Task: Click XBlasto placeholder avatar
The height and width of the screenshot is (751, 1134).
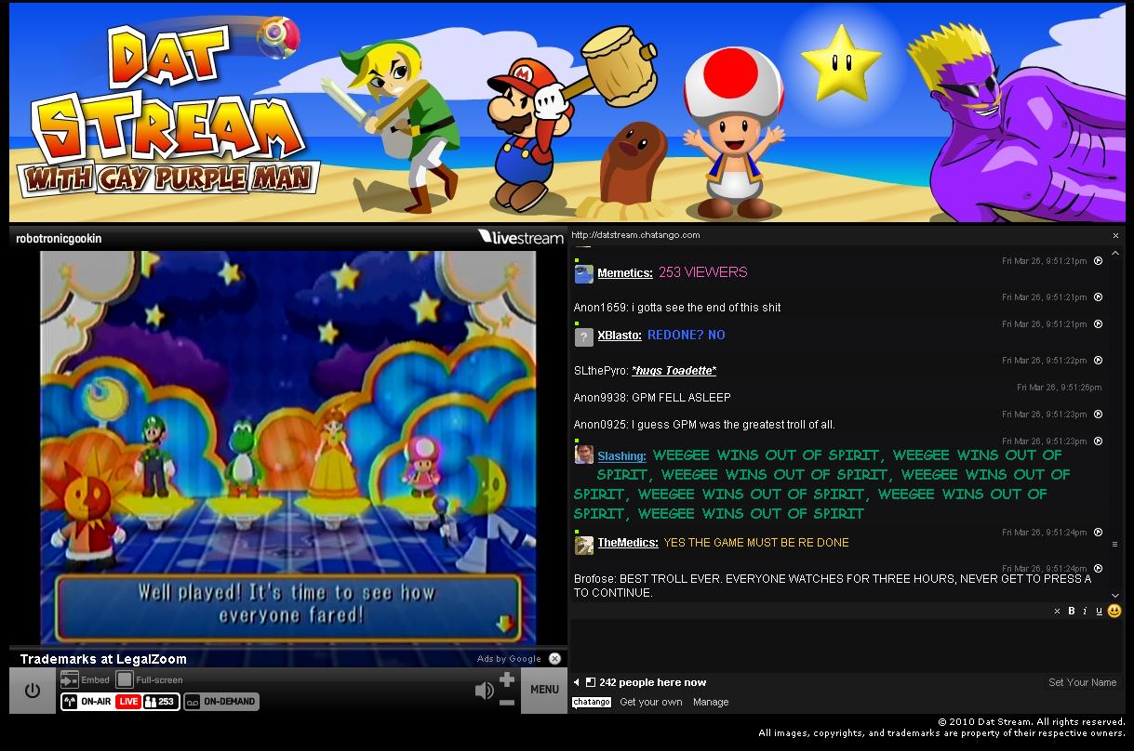Action: (x=583, y=337)
